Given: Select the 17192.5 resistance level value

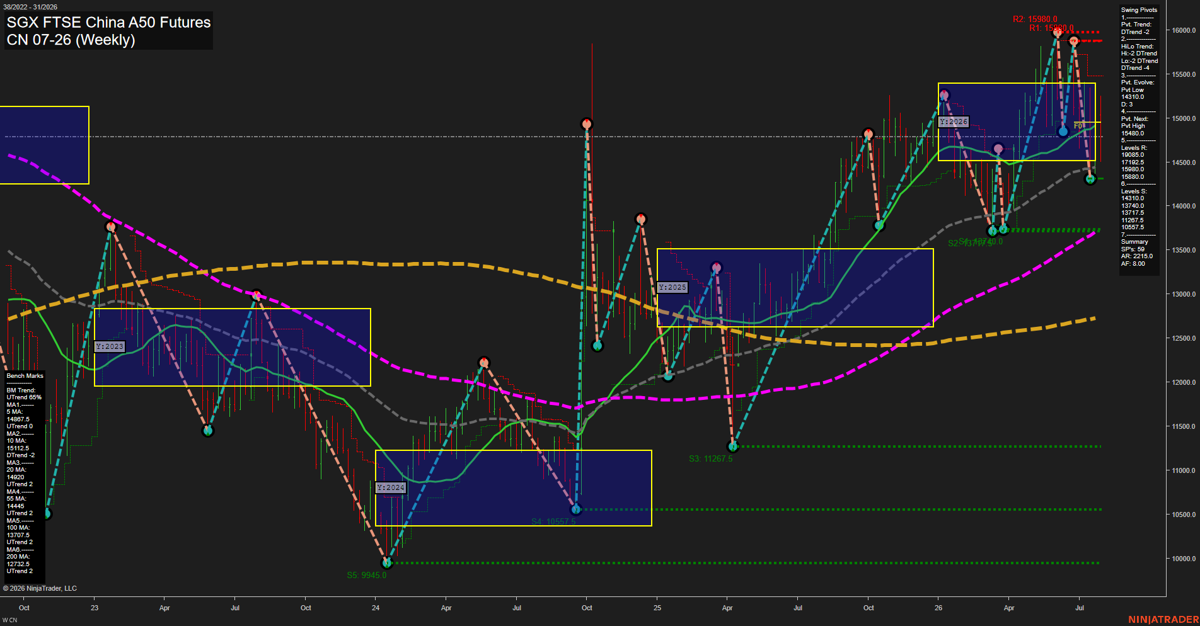Looking at the screenshot, I should point(1133,162).
